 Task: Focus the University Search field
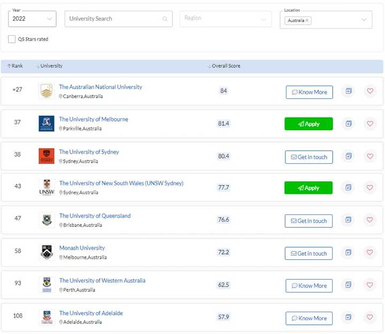tap(118, 19)
